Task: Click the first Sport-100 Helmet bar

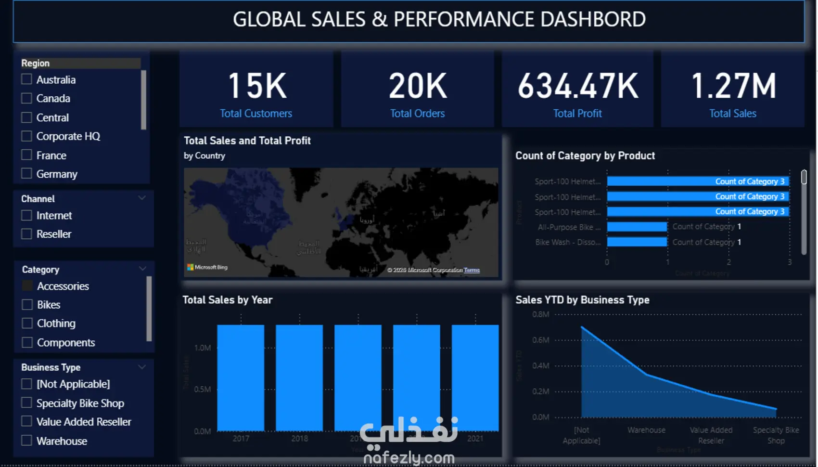Action: click(x=698, y=182)
